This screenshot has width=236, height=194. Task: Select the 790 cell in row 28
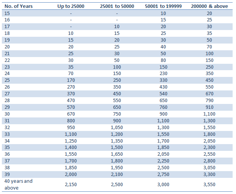(209, 101)
